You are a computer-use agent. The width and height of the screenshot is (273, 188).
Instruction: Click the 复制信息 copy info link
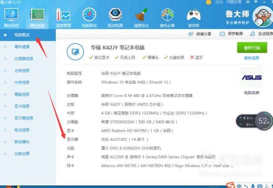[x=252, y=58]
